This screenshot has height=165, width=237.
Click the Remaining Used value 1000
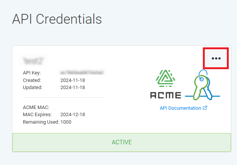point(66,122)
